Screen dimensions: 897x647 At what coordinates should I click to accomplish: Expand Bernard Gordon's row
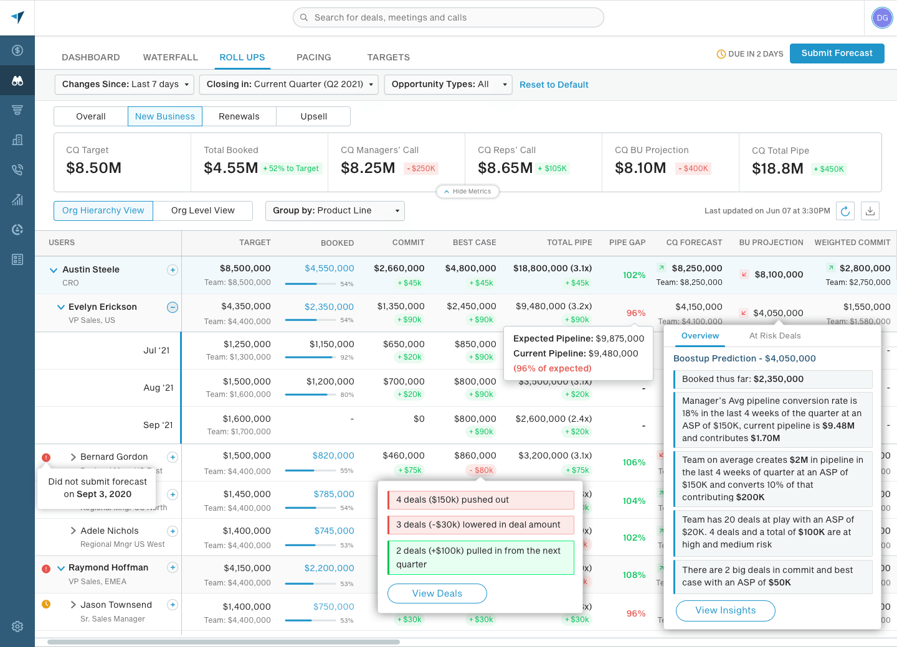(73, 456)
